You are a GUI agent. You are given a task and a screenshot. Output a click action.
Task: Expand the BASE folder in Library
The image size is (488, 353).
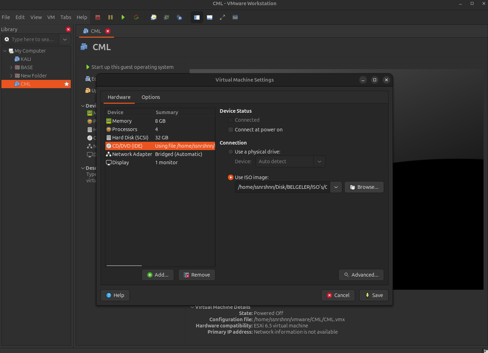pyautogui.click(x=11, y=67)
